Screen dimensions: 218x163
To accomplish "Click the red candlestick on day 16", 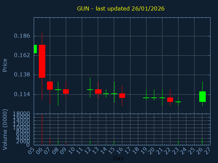I will [x=122, y=95].
